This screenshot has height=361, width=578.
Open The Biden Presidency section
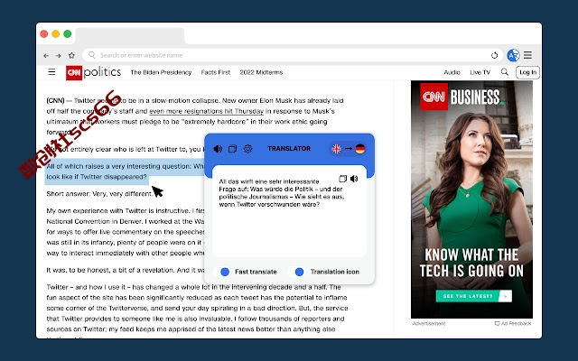click(x=161, y=72)
